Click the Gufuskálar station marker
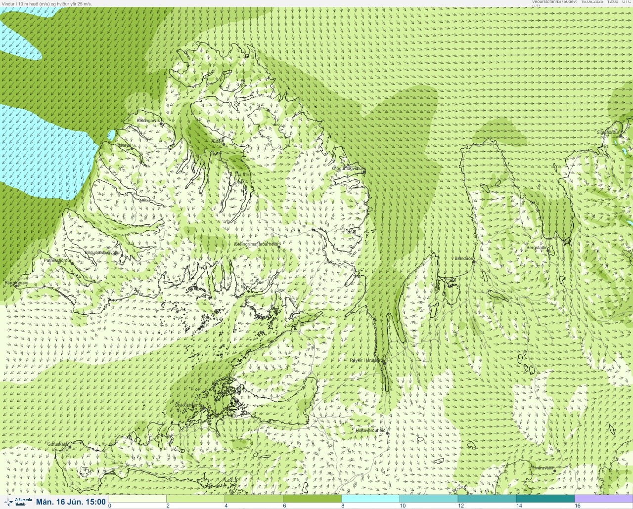633x509 pixels. [70, 447]
